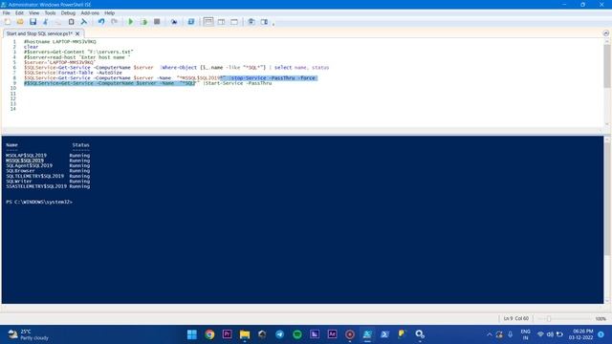Close the Start and Stop SQL service.ps1 tab
Screen dimensions: 612x344
77,33
